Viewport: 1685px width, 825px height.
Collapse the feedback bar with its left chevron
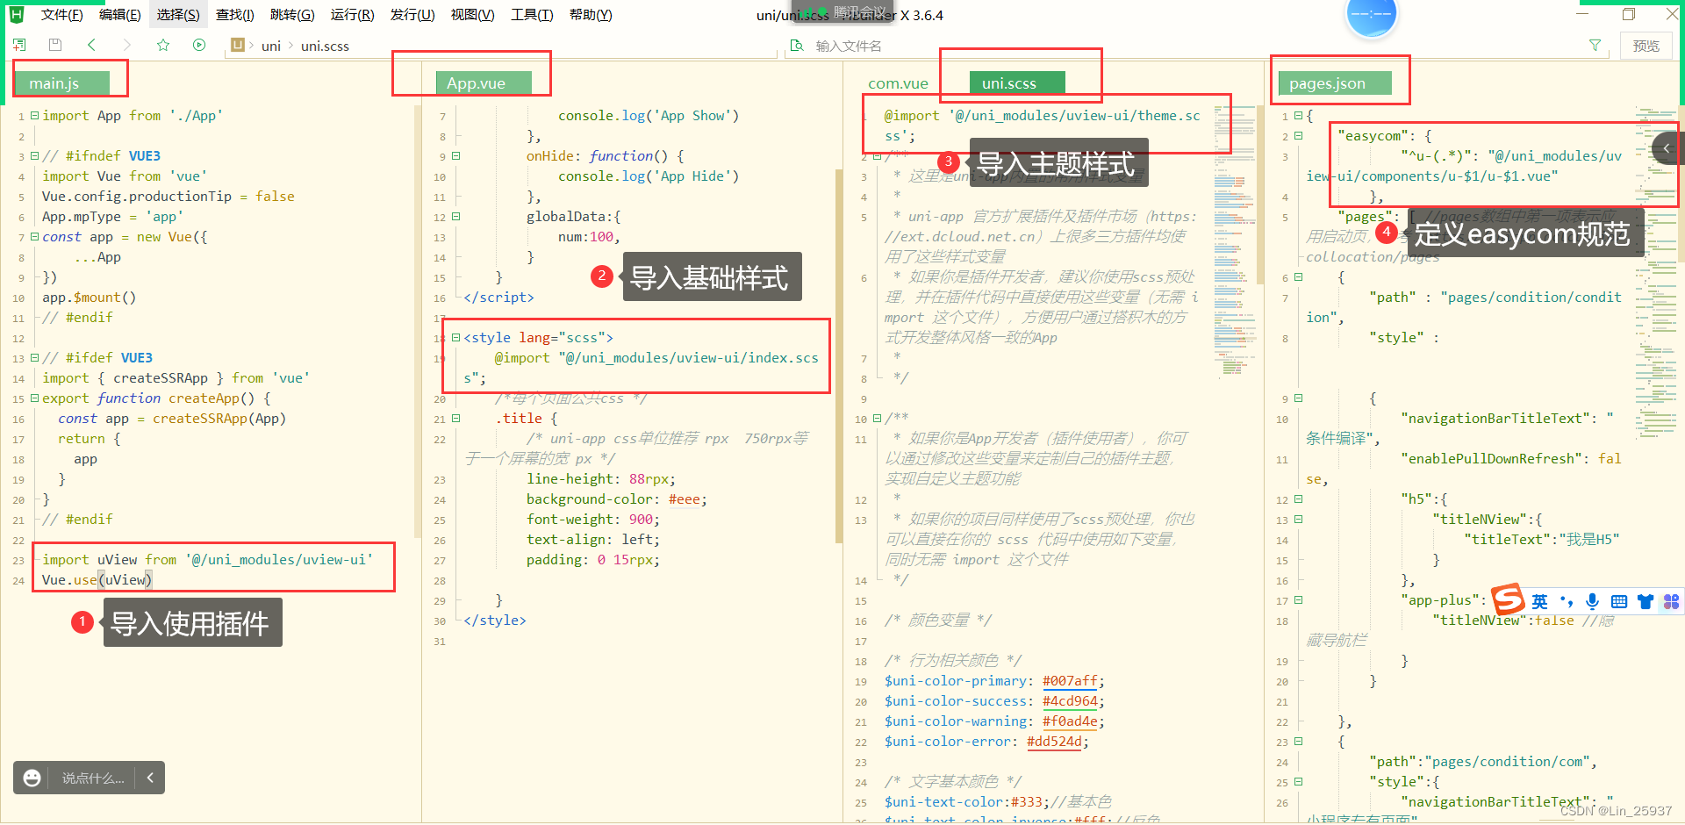150,778
